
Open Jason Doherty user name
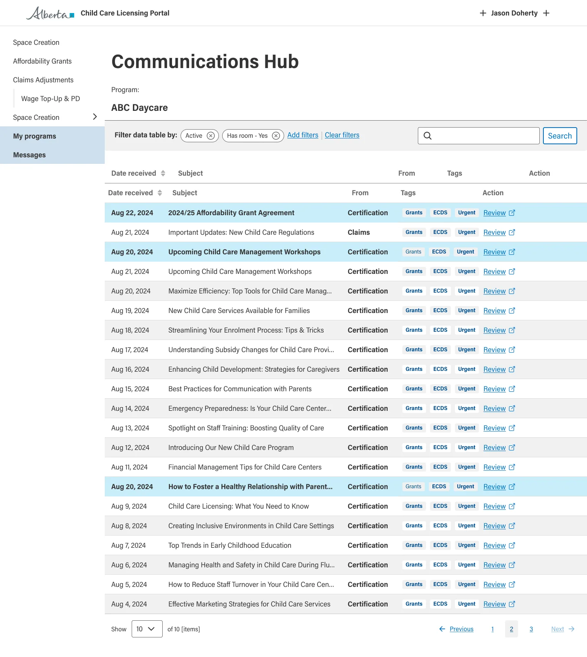514,13
